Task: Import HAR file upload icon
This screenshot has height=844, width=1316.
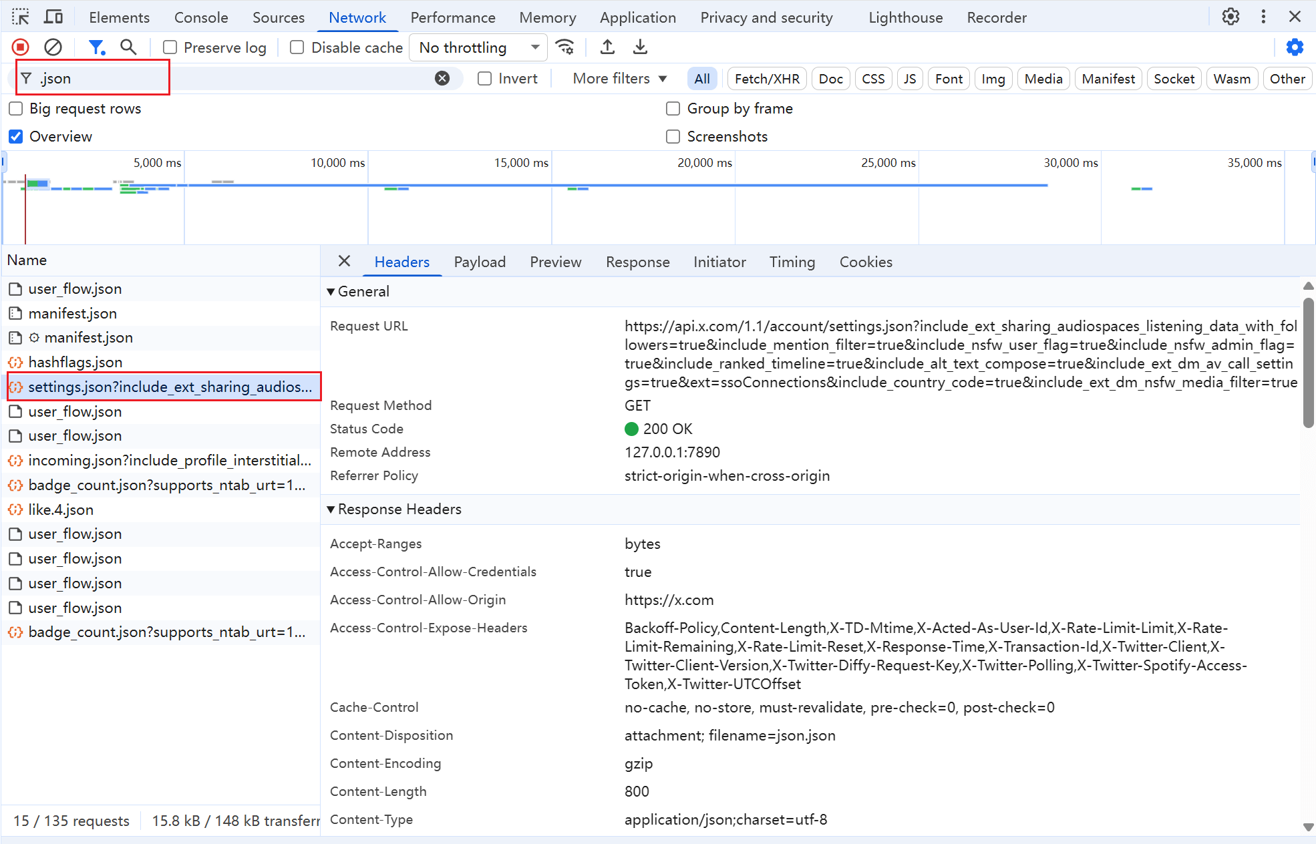Action: pos(607,47)
